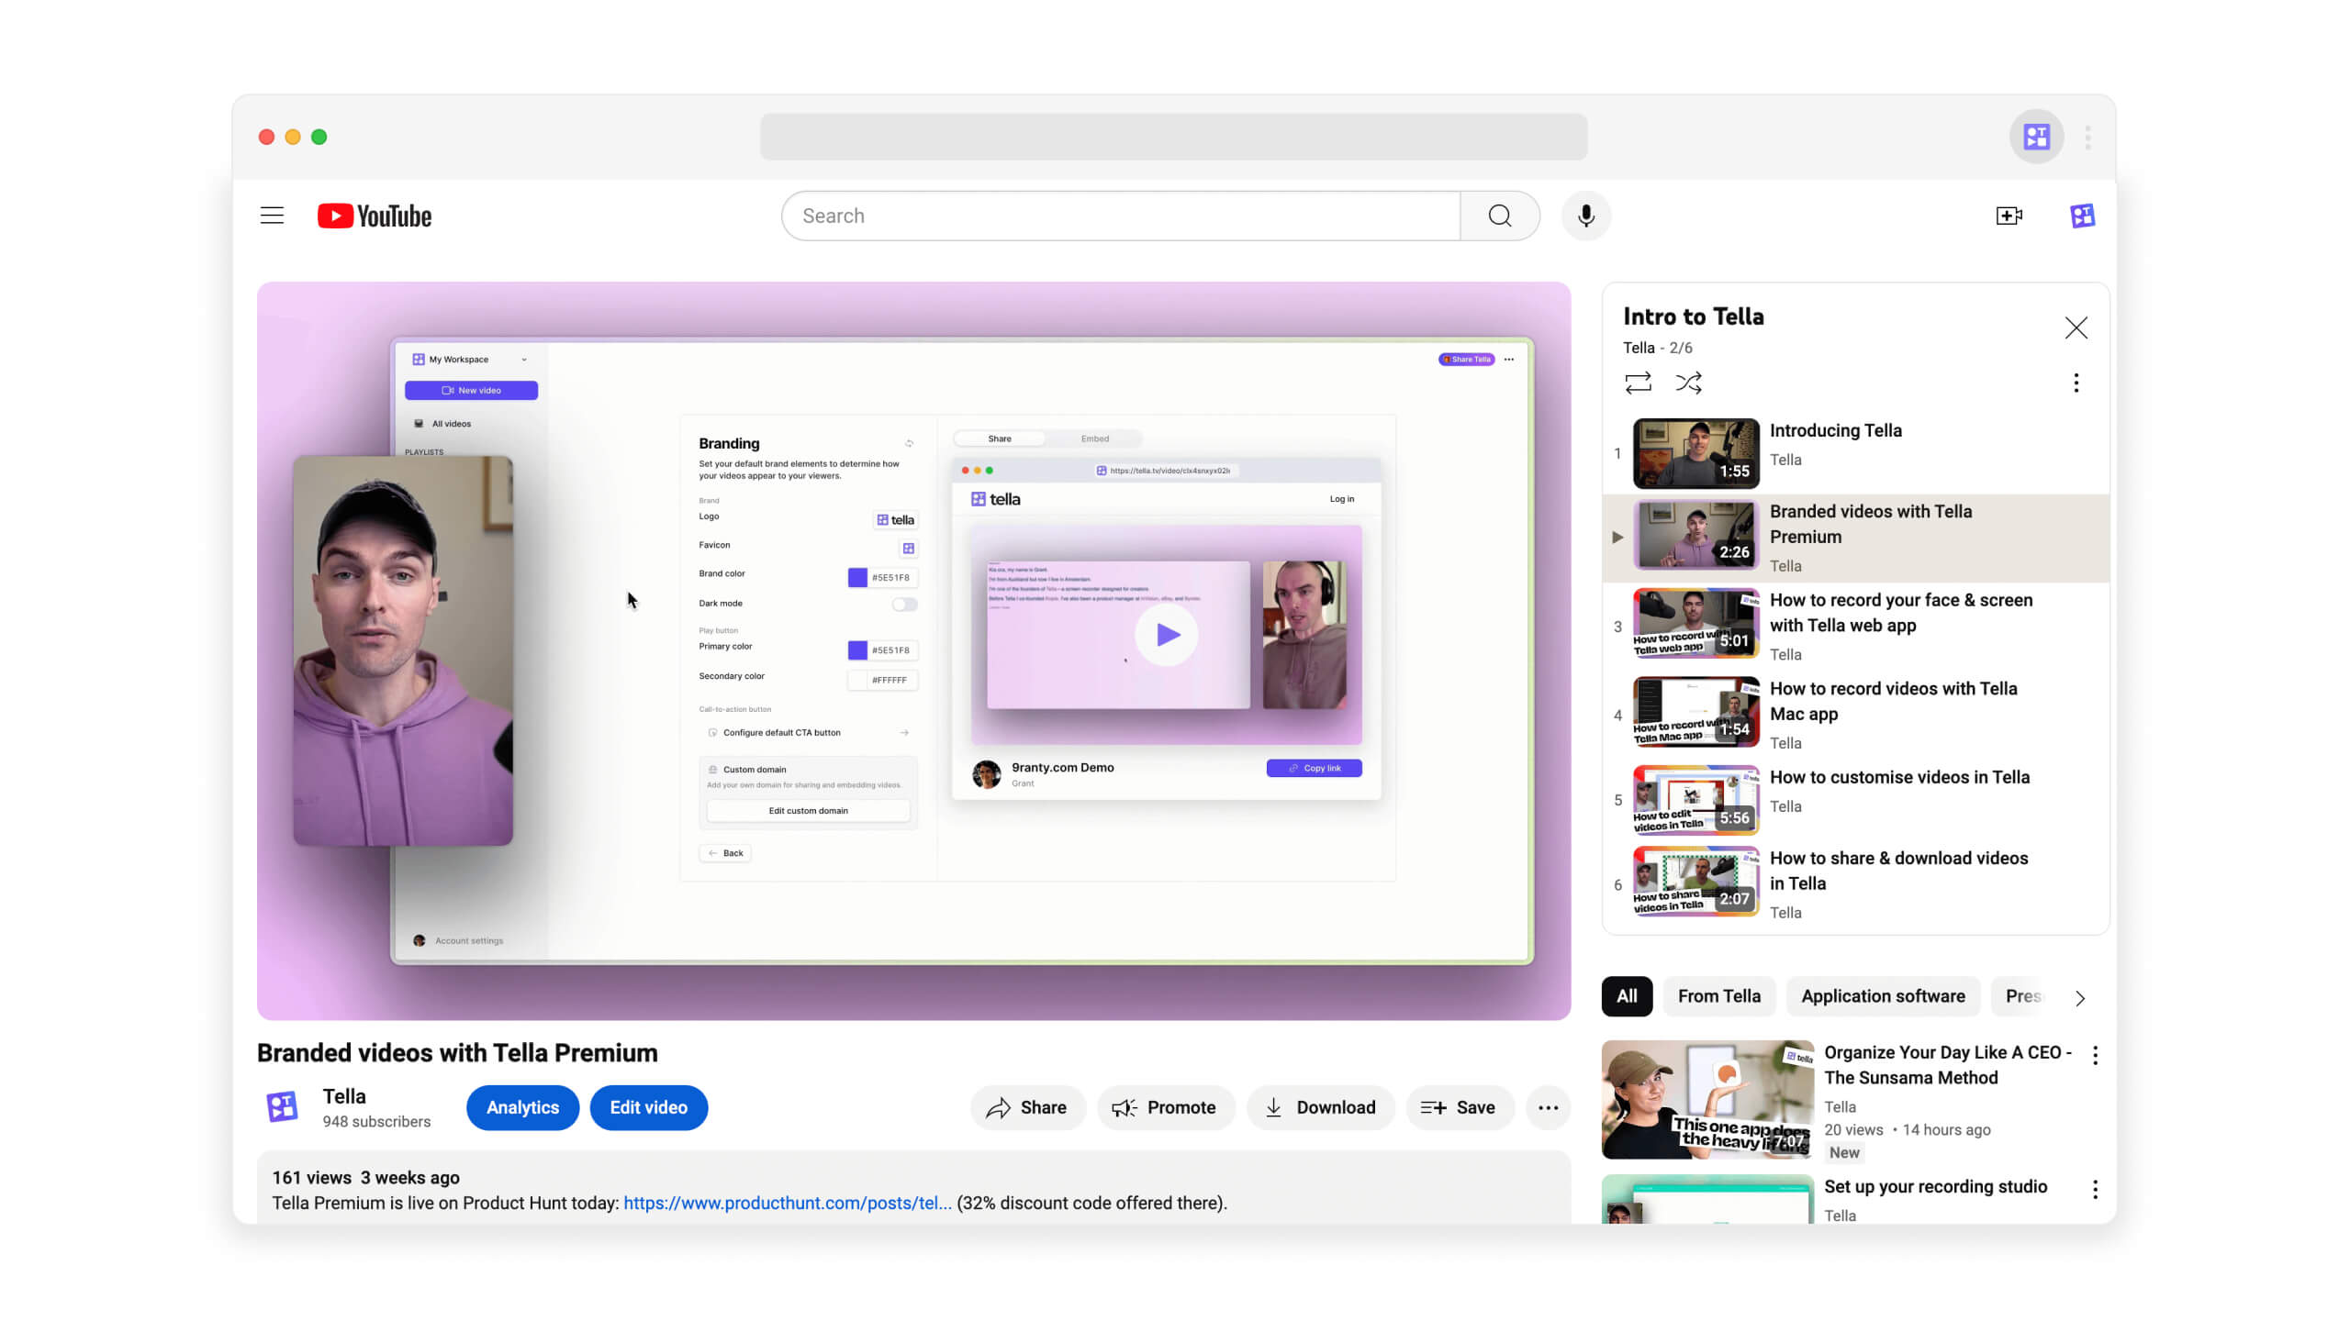Select the All filter chip
Screen dimensions: 2350x1321
coord(1627,996)
